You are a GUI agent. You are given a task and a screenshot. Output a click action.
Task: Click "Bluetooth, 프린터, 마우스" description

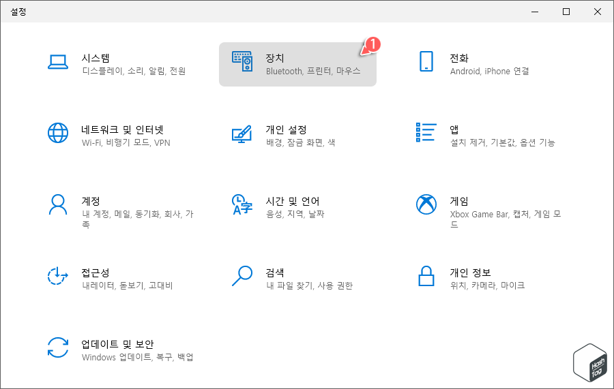[x=313, y=71]
